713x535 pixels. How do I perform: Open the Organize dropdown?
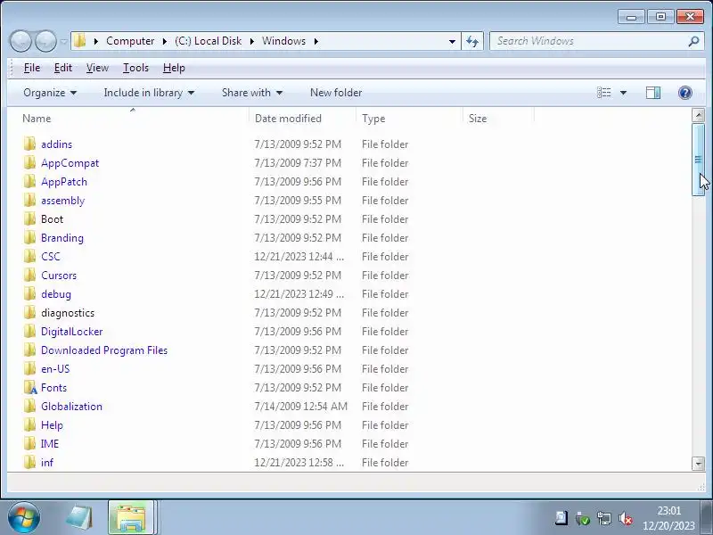point(50,93)
